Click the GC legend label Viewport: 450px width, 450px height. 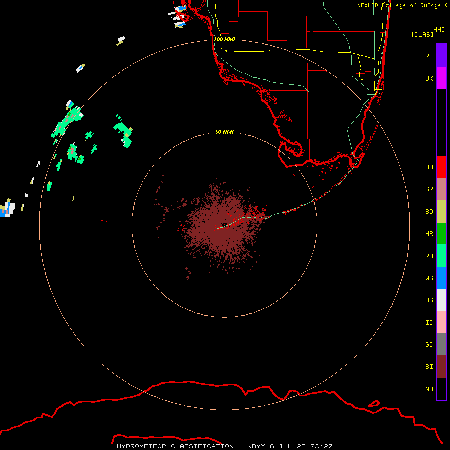[429, 344]
